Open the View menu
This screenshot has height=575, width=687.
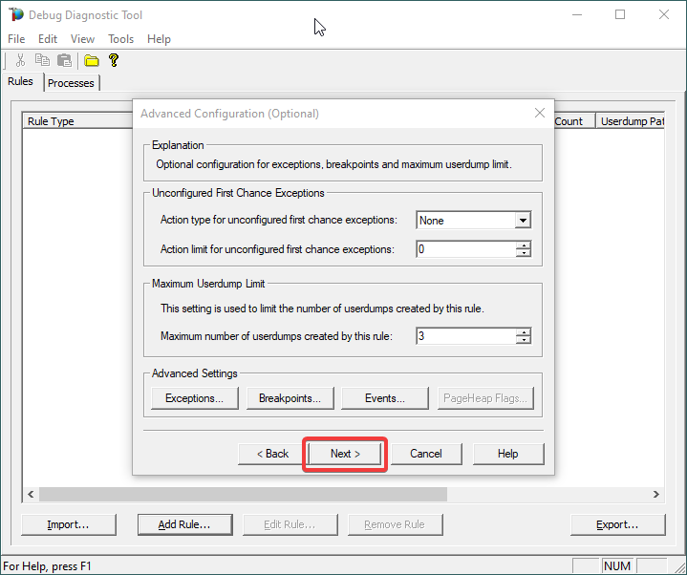tap(83, 39)
